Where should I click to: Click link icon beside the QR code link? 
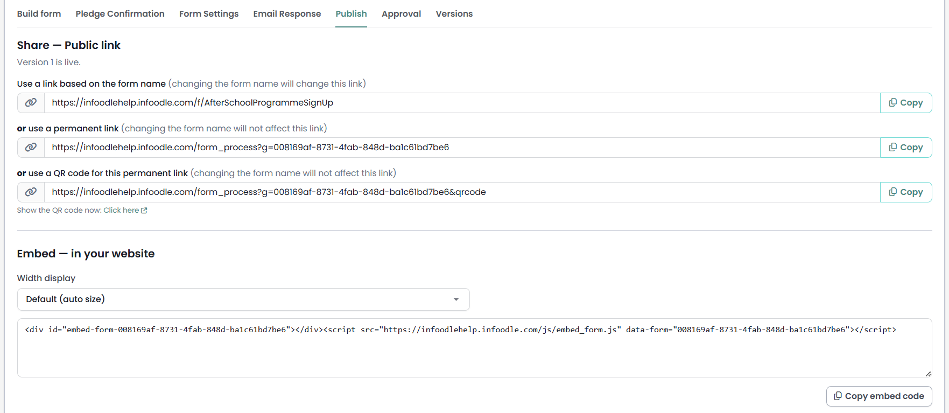pos(31,192)
